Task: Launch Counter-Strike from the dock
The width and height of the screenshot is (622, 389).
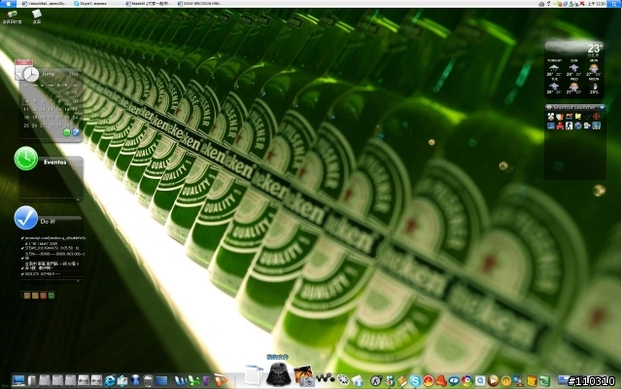Action: [x=376, y=381]
